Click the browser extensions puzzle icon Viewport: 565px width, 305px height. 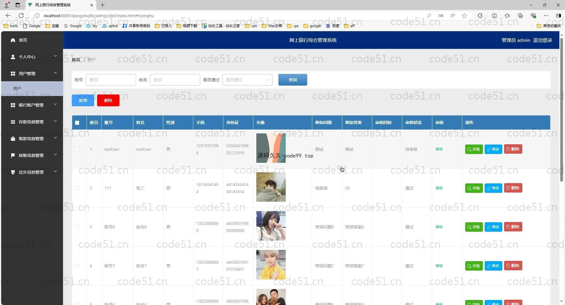click(480, 16)
